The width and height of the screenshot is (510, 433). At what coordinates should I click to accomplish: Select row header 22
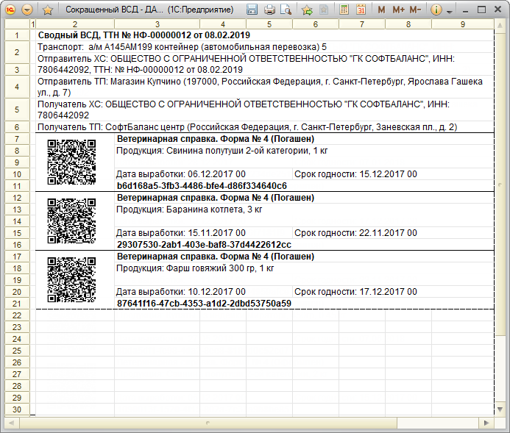pyautogui.click(x=17, y=315)
